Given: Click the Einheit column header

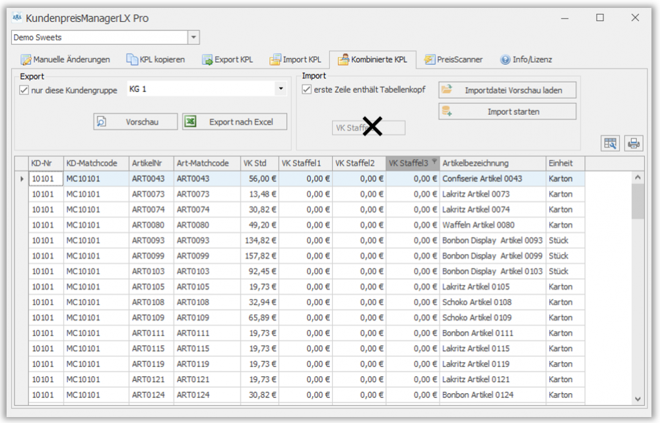Looking at the screenshot, I should click(566, 163).
